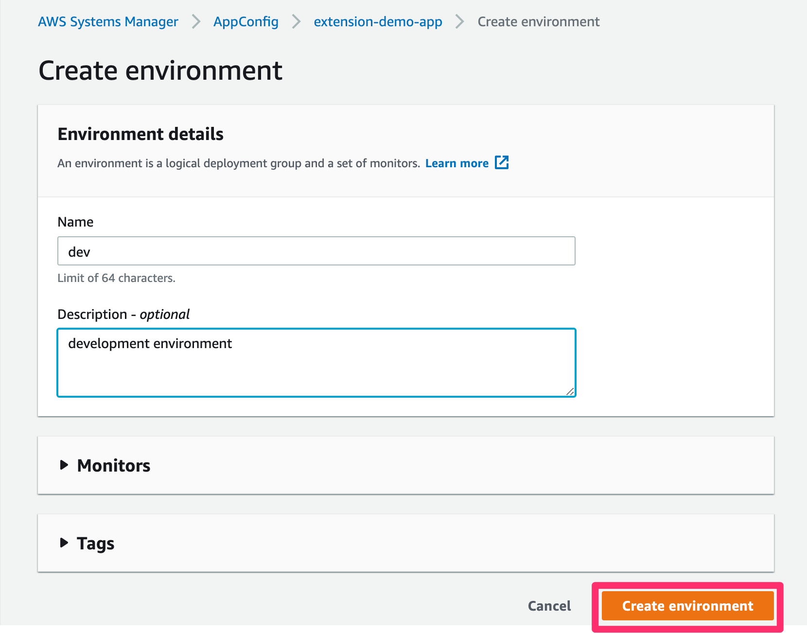This screenshot has height=633, width=807.
Task: Navigate to AWS Systems Manager via breadcrumb
Action: pyautogui.click(x=108, y=21)
